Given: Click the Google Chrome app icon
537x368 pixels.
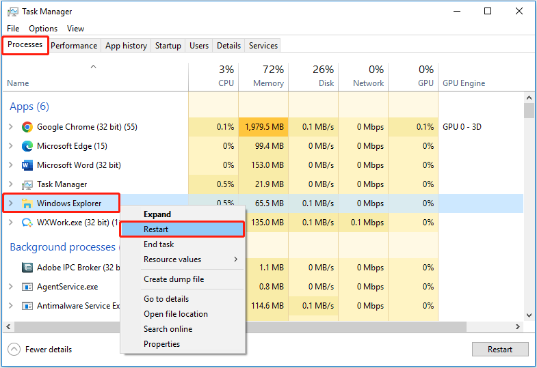Looking at the screenshot, I should pyautogui.click(x=27, y=127).
